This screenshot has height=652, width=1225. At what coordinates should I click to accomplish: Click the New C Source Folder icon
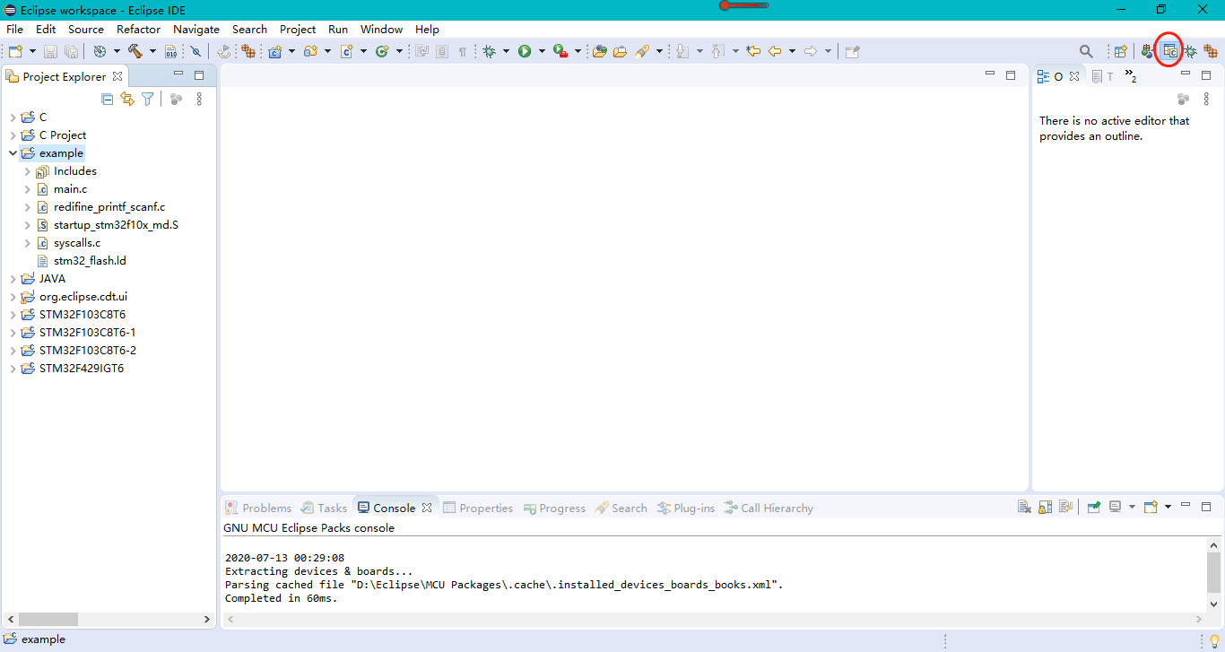310,52
